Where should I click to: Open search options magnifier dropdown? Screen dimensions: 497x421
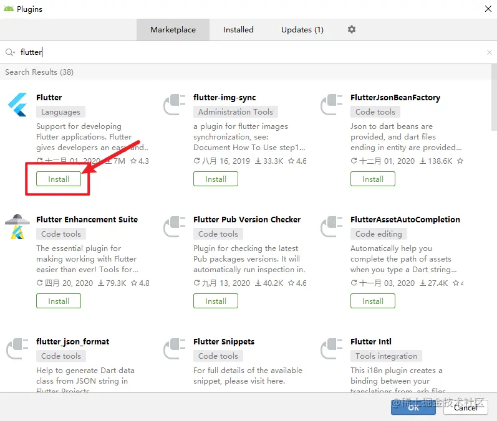[10, 52]
